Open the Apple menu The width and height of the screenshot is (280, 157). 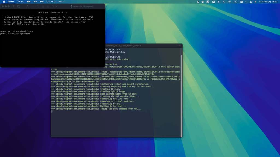[4, 2]
